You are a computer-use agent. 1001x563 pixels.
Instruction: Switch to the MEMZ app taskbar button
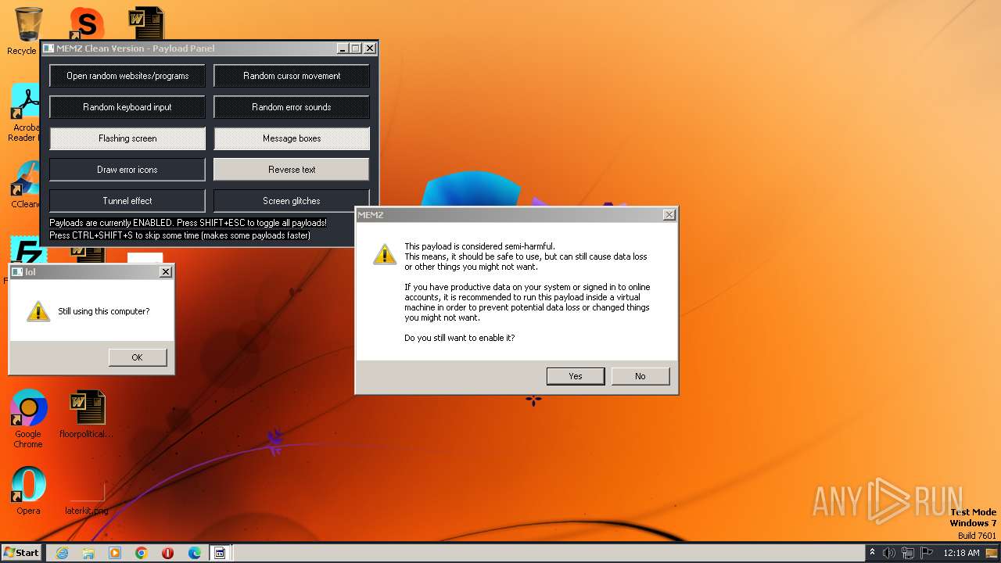221,553
